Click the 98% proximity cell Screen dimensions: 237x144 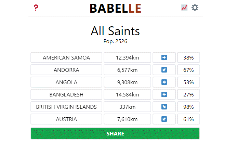(188, 107)
